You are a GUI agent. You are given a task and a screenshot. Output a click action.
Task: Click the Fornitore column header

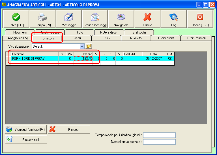tap(35, 54)
